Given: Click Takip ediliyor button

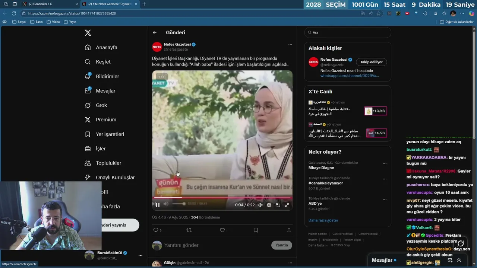Looking at the screenshot, I should (372, 62).
